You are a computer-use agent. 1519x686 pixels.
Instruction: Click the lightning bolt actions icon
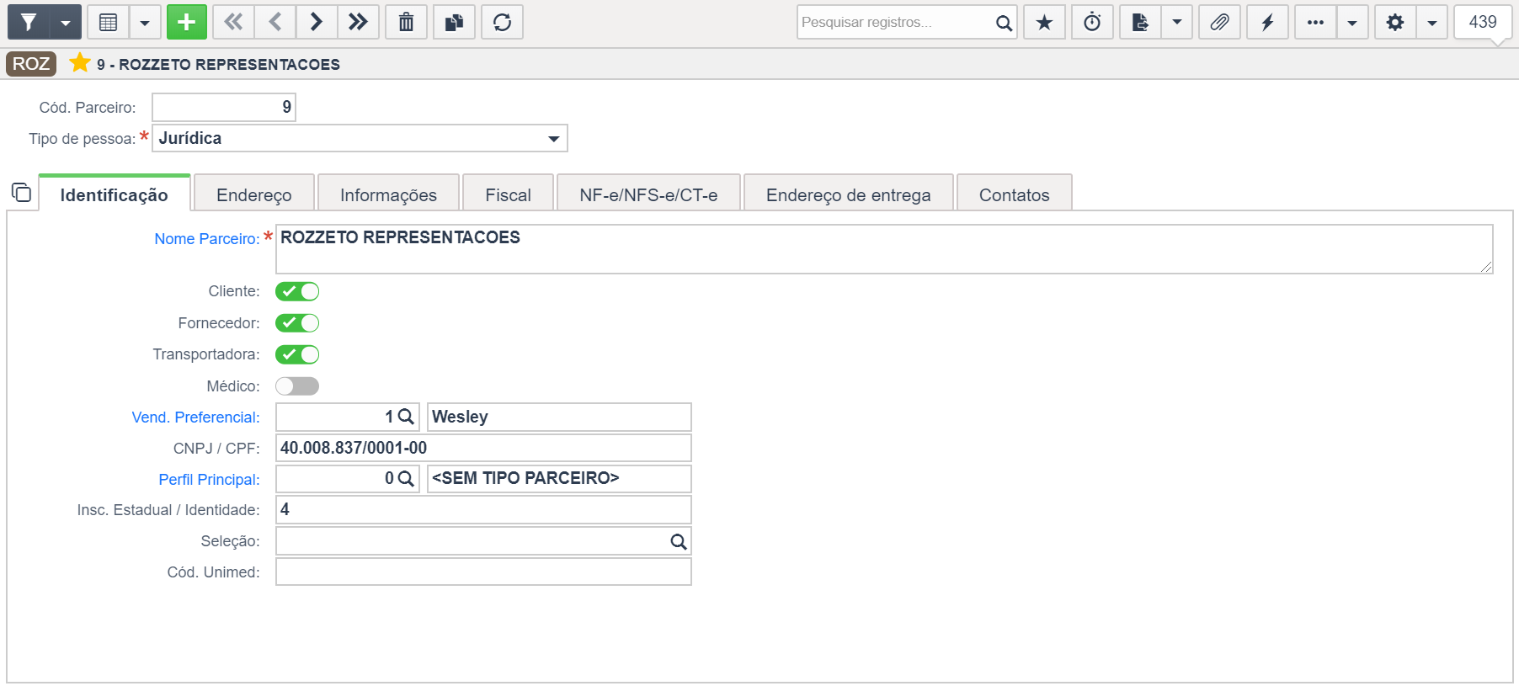[1267, 22]
